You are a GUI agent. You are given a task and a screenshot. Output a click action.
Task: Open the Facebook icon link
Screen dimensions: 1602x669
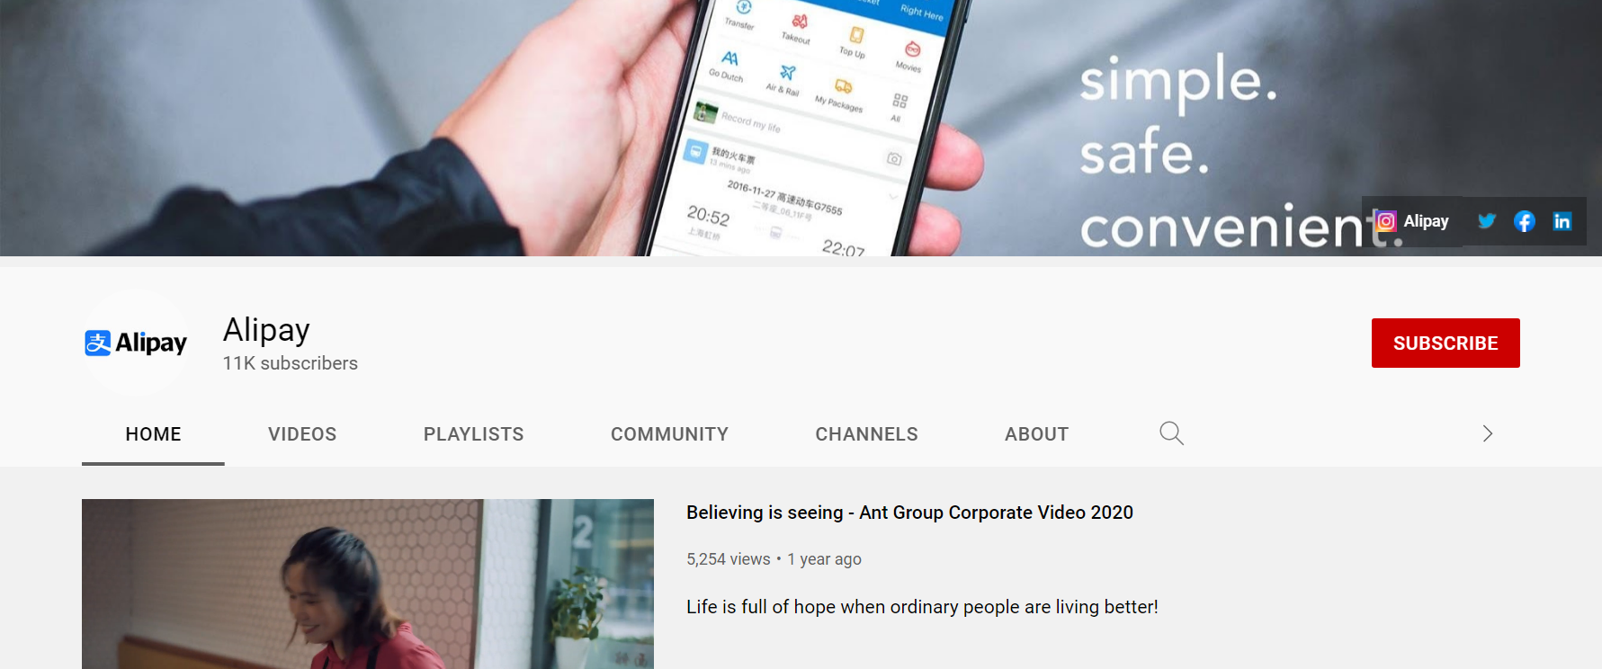pyautogui.click(x=1525, y=221)
